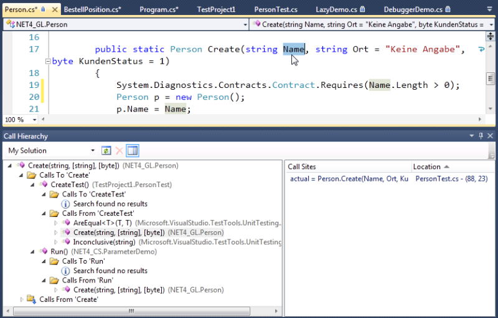Screen dimensions: 498x318
Task: Click the folder icon of bottom Calls From 'Create'
Action: point(32,299)
